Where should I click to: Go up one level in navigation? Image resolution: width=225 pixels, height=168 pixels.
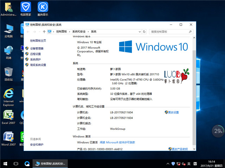click(44, 32)
